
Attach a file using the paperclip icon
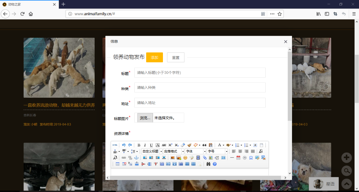click(205, 158)
